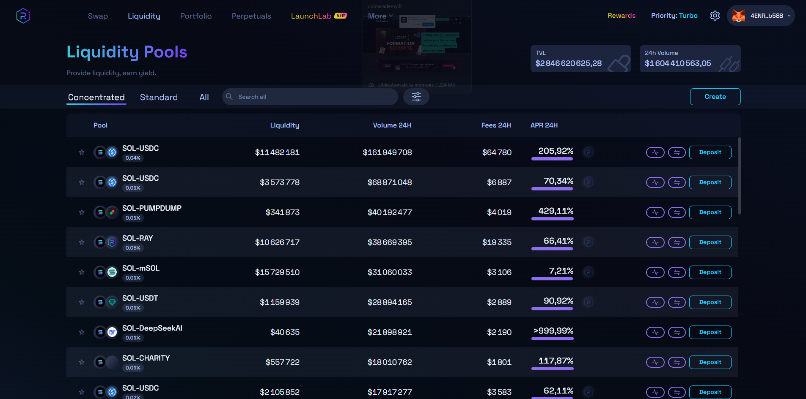Go to the Swap page
The height and width of the screenshot is (399, 806).
98,16
